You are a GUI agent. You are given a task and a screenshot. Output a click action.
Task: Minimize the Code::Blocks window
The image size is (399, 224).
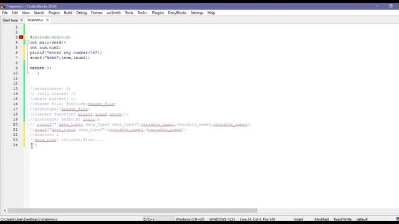click(377, 6)
